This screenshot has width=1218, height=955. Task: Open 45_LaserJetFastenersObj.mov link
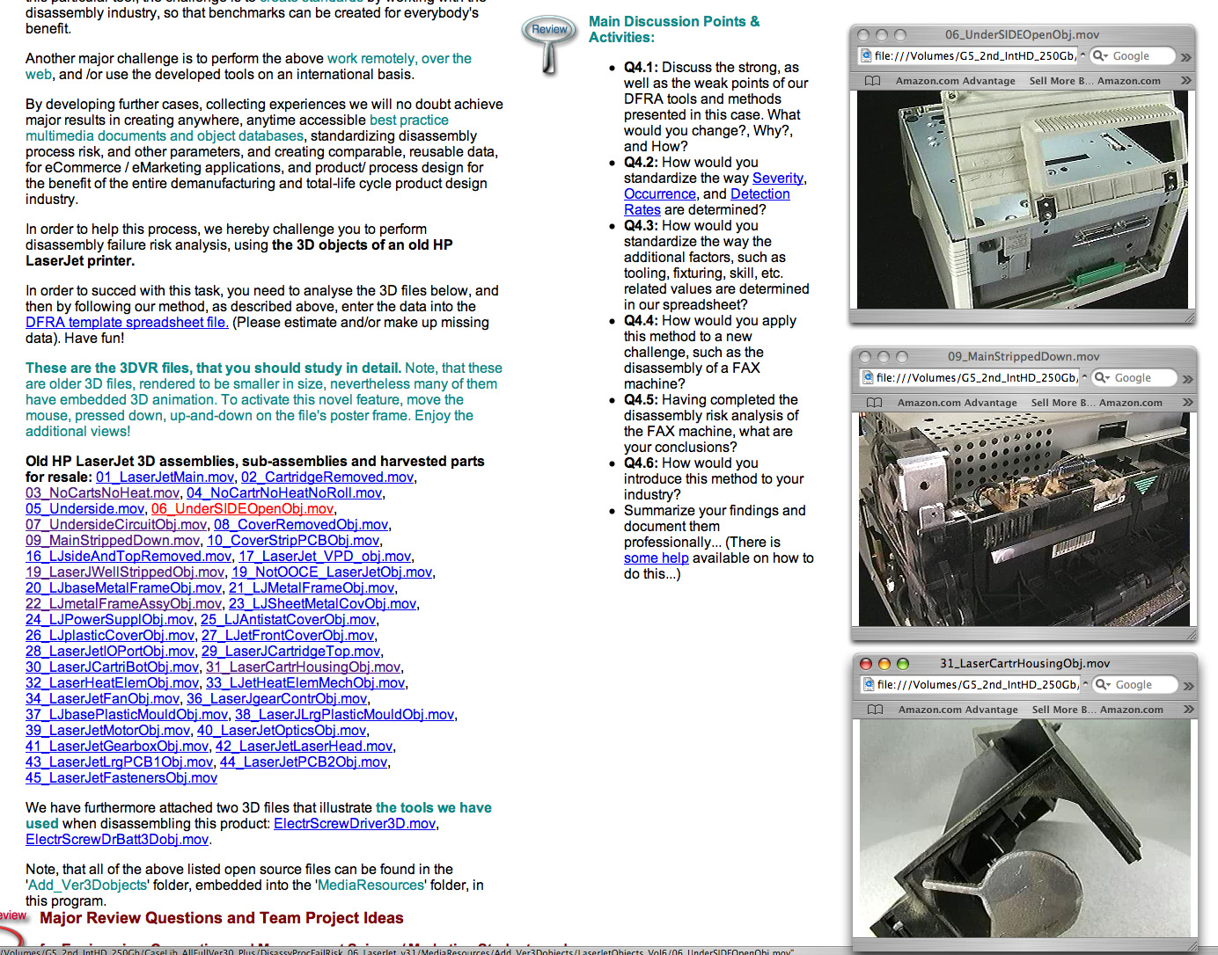pyautogui.click(x=121, y=778)
